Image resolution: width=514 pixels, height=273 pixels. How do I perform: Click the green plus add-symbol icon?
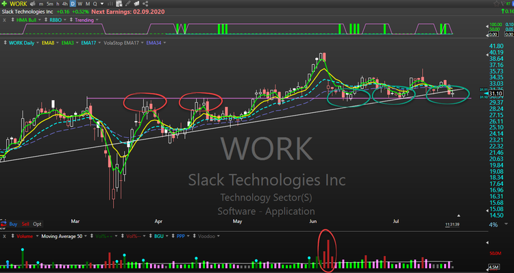4,4
